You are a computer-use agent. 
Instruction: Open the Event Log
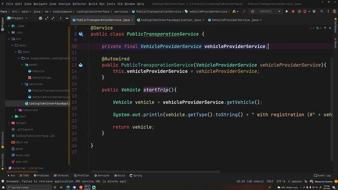[322, 176]
